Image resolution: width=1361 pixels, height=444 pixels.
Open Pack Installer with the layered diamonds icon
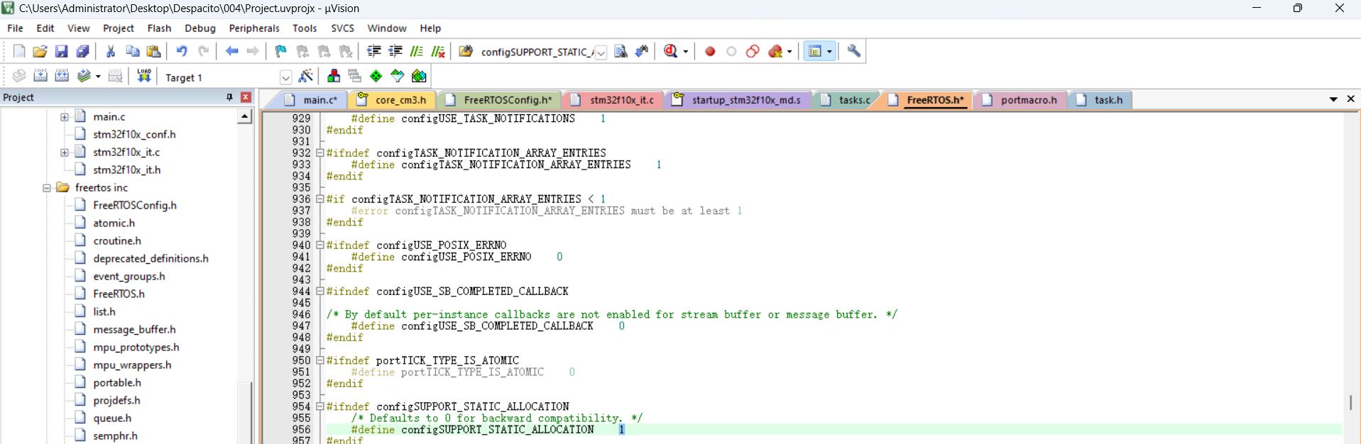tap(419, 76)
